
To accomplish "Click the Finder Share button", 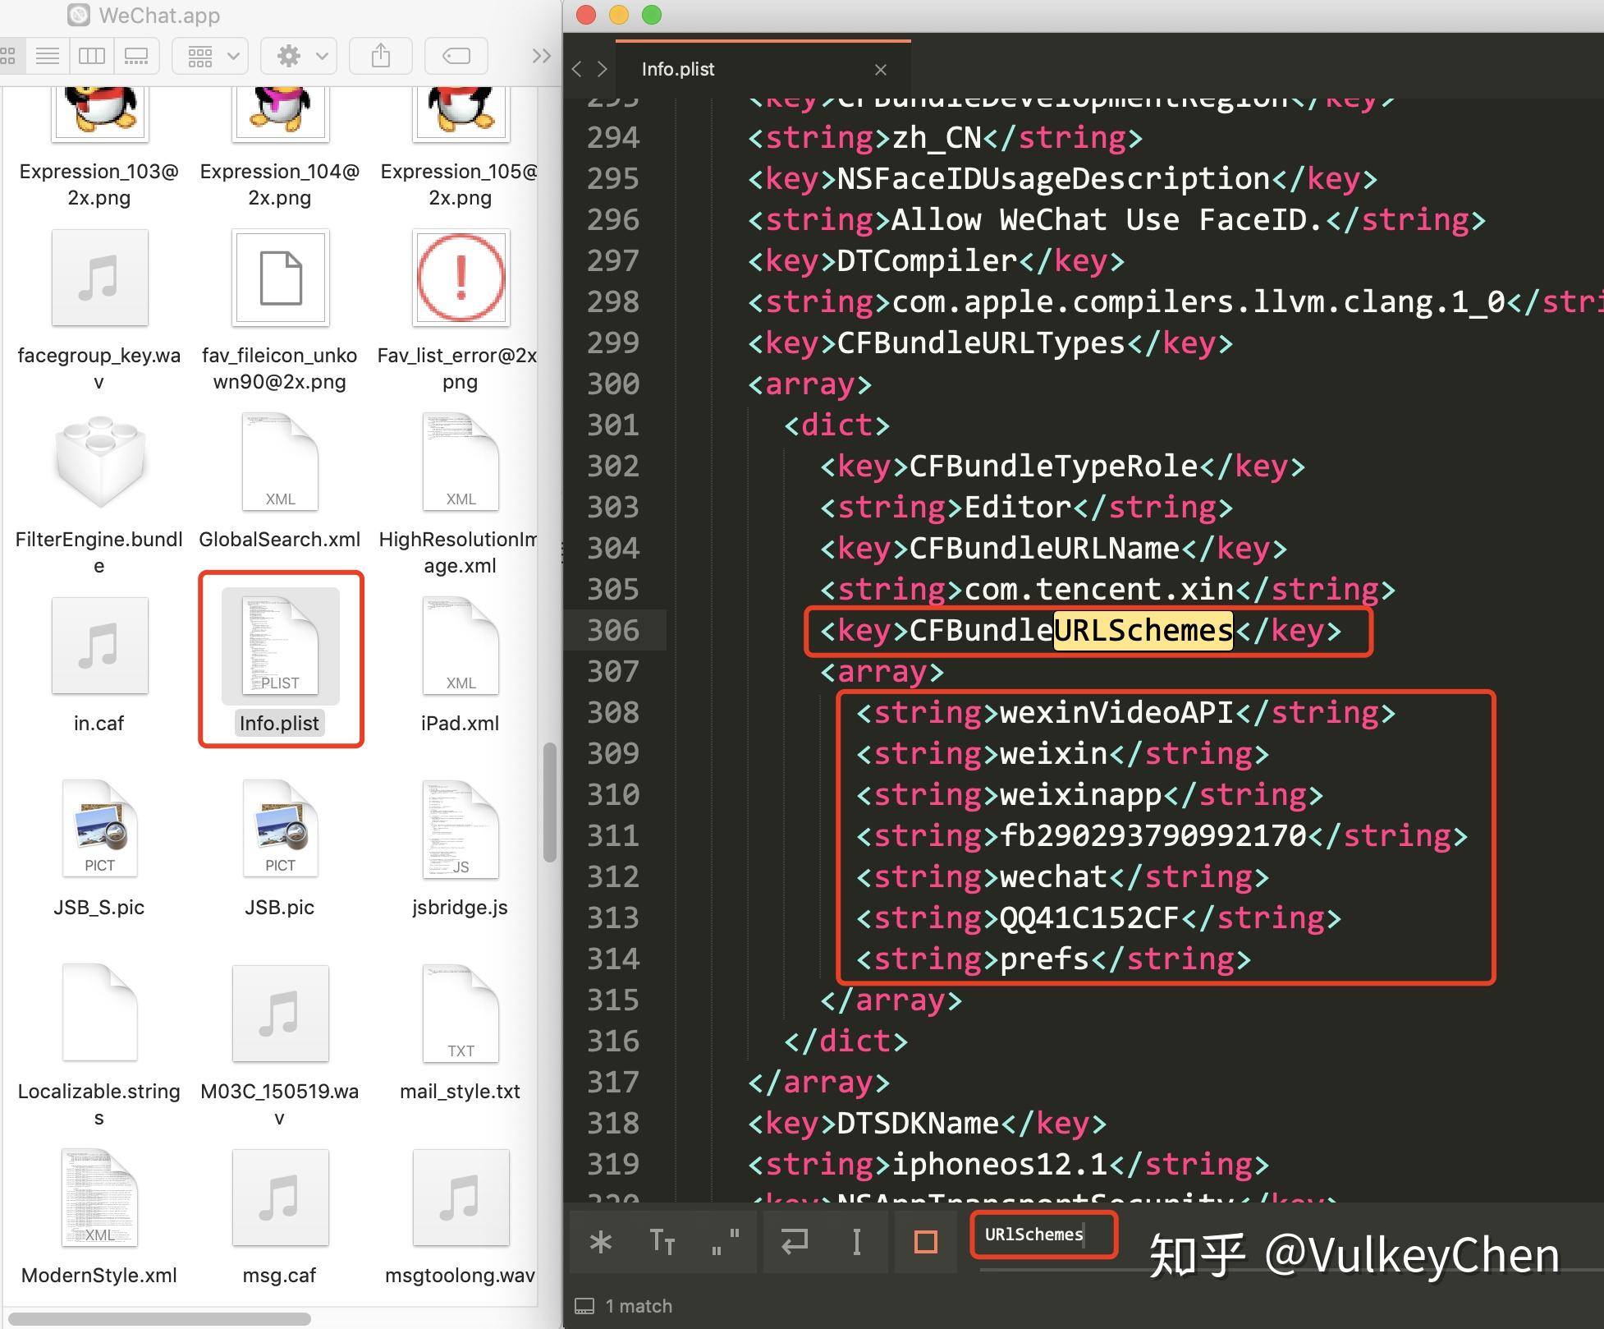I will [381, 56].
